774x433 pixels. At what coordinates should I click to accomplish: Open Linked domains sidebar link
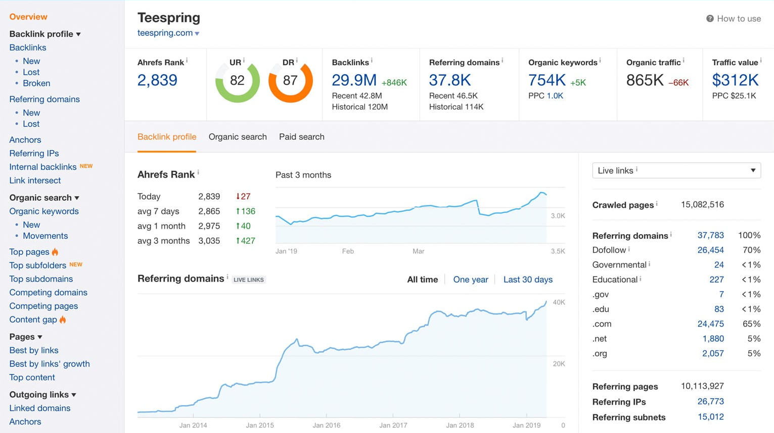[x=40, y=408]
